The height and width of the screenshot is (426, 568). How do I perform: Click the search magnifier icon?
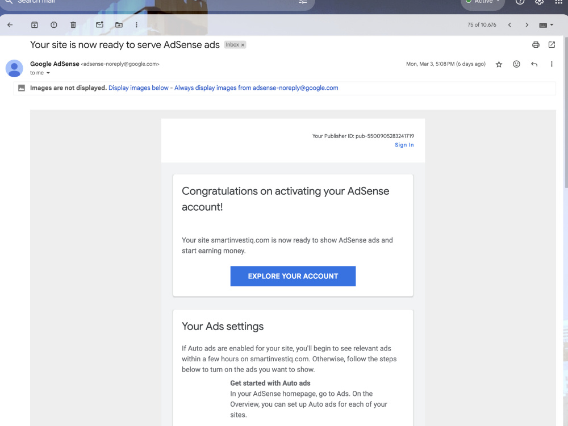pyautogui.click(x=9, y=2)
